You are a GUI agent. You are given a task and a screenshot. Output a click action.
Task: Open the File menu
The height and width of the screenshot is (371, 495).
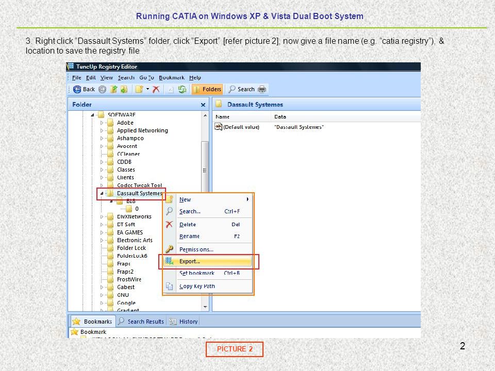click(77, 78)
